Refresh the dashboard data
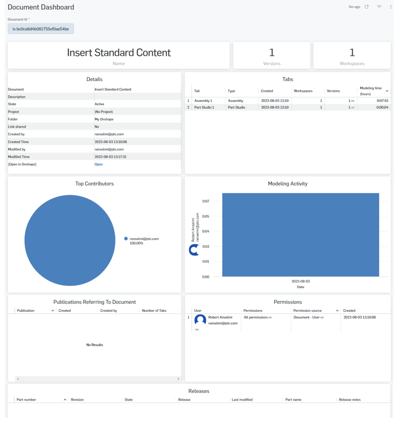Screen dimensions: 399x423 pos(366,7)
